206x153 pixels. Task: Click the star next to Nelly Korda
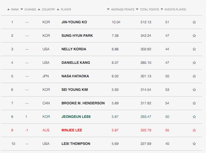pos(194,49)
